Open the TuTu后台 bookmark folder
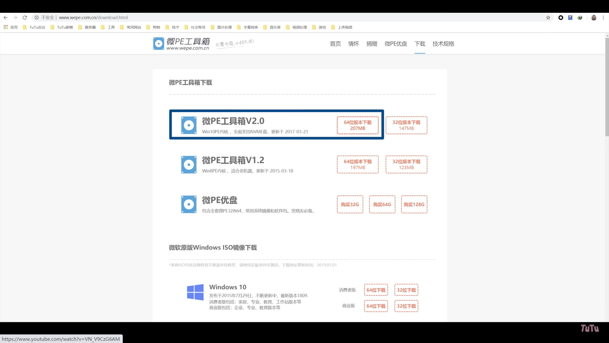 34,27
